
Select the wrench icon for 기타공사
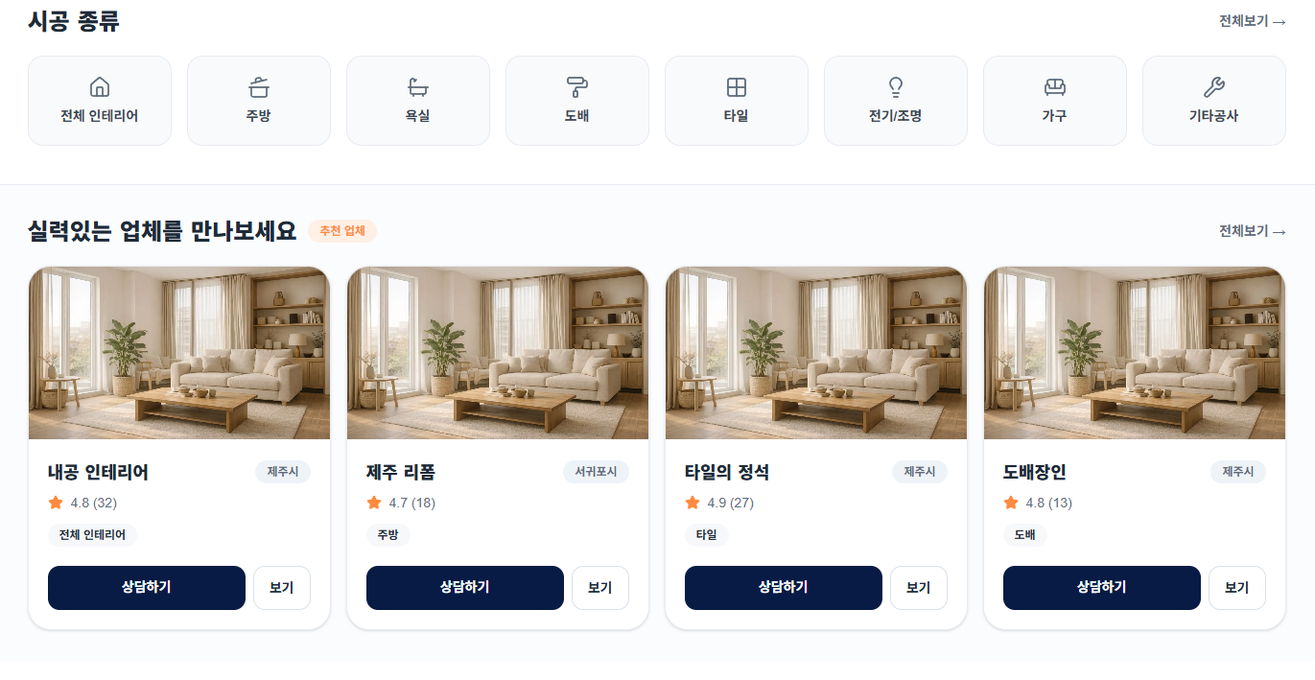1213,88
